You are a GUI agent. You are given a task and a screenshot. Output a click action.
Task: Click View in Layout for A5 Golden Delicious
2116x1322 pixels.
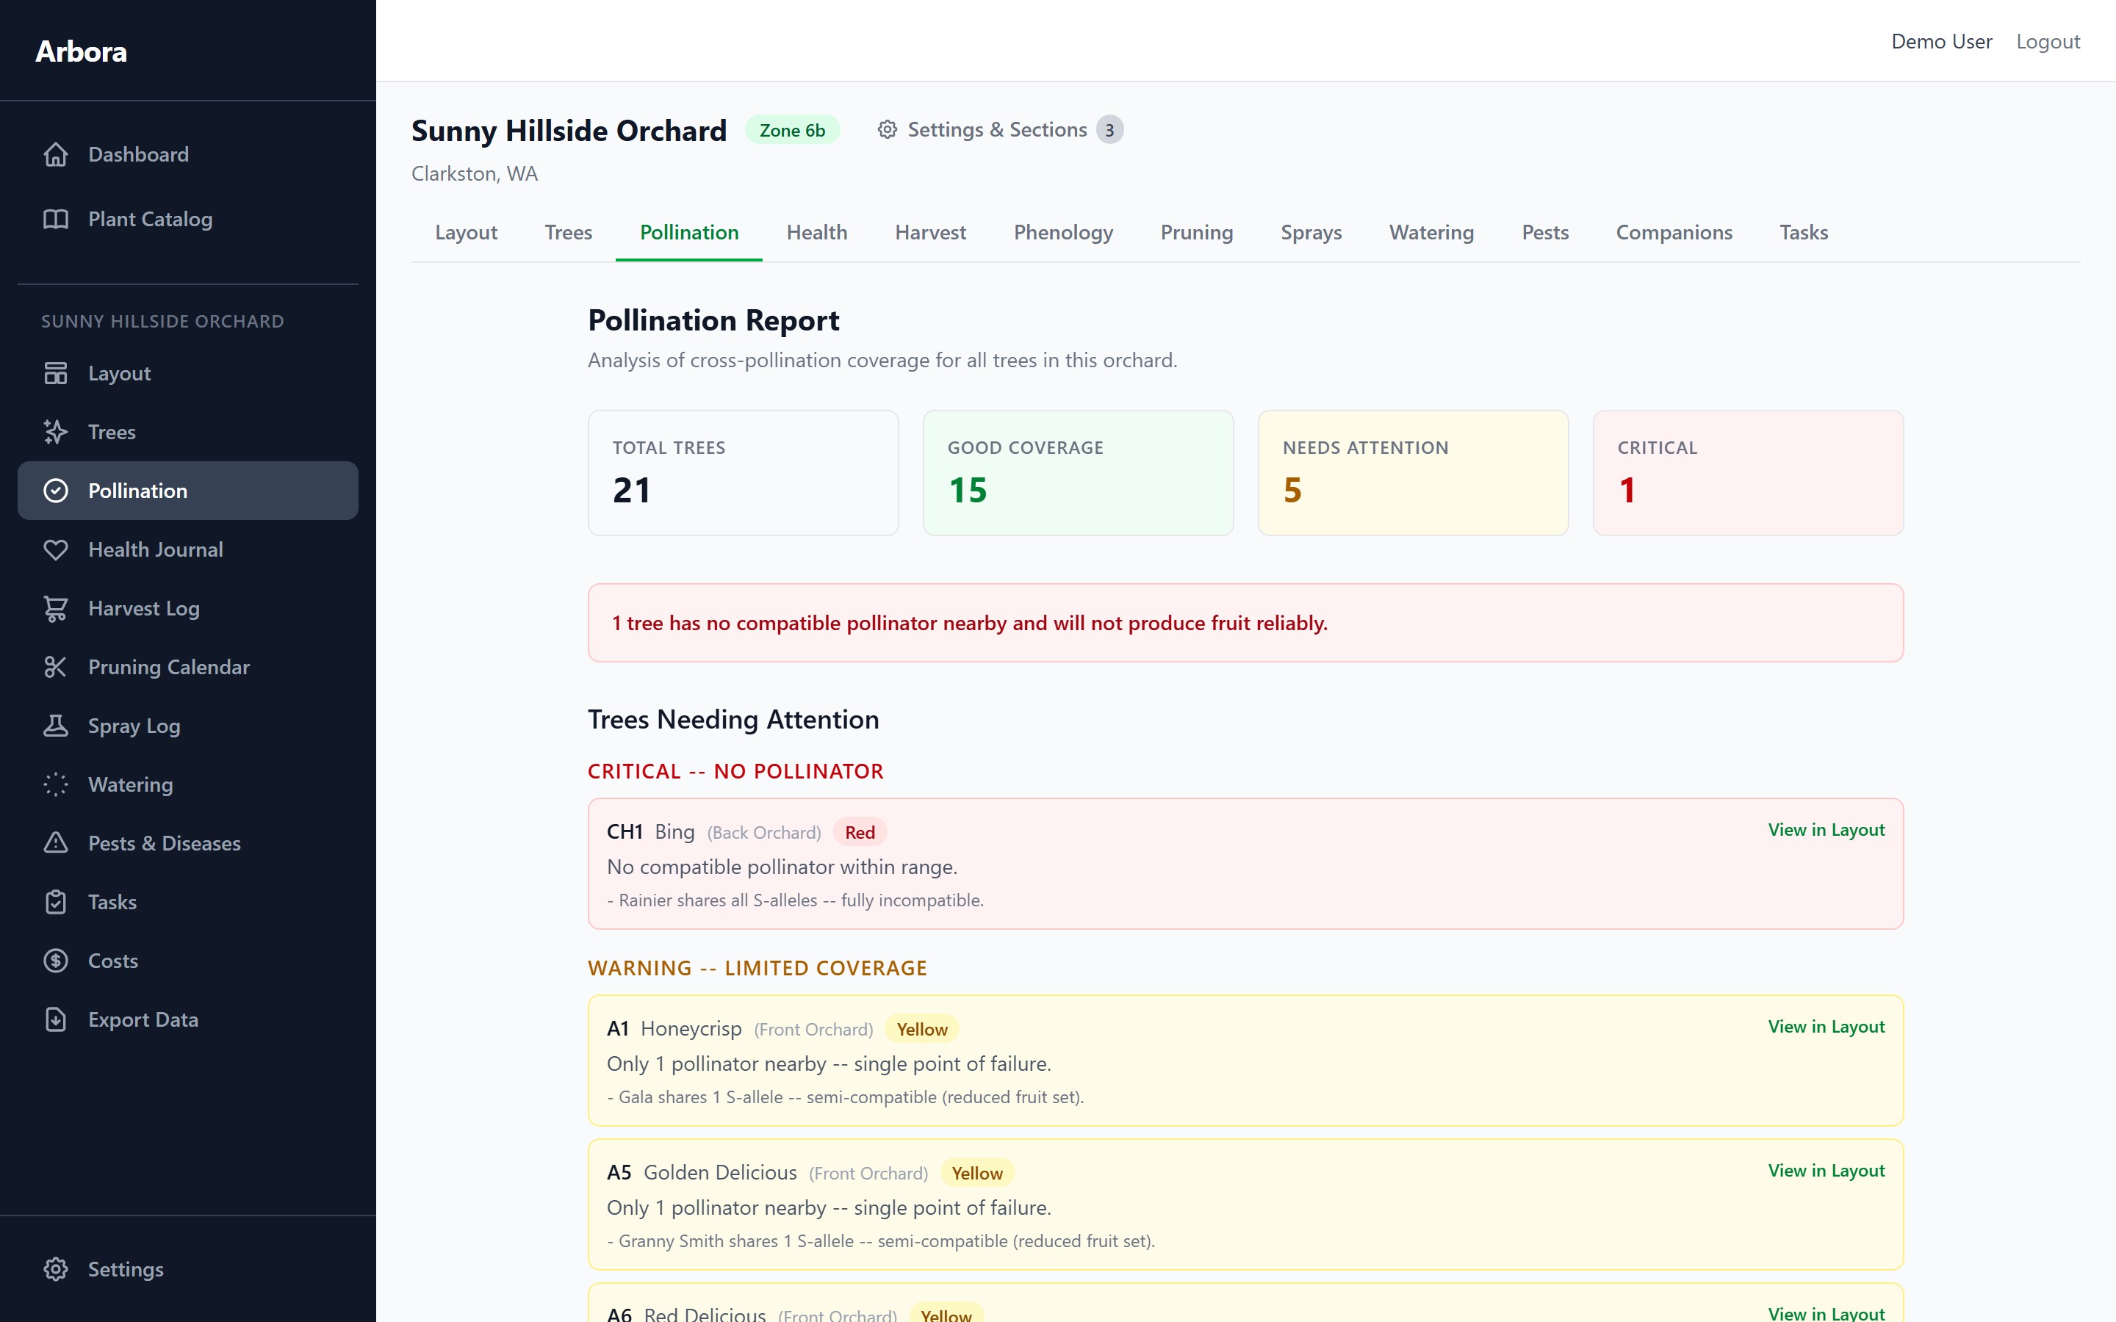[1826, 1170]
